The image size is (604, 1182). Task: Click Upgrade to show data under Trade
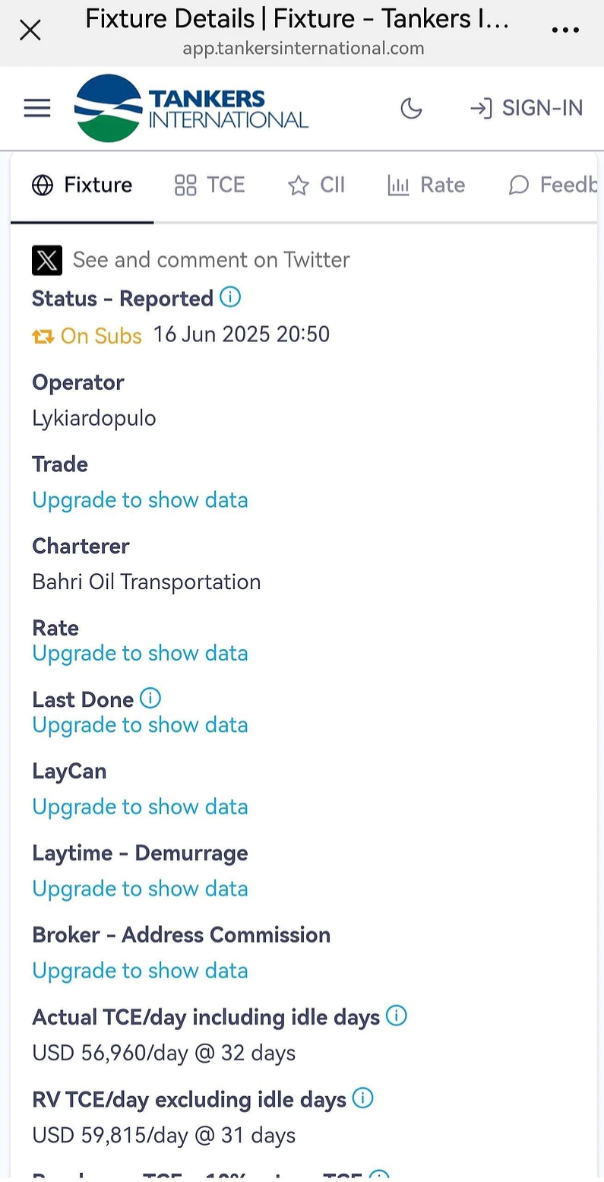[x=140, y=500]
